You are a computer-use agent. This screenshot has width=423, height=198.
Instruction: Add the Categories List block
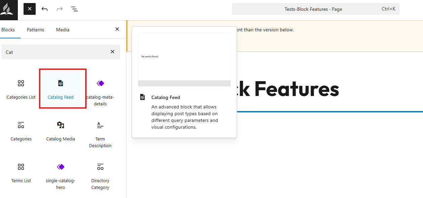tap(21, 89)
